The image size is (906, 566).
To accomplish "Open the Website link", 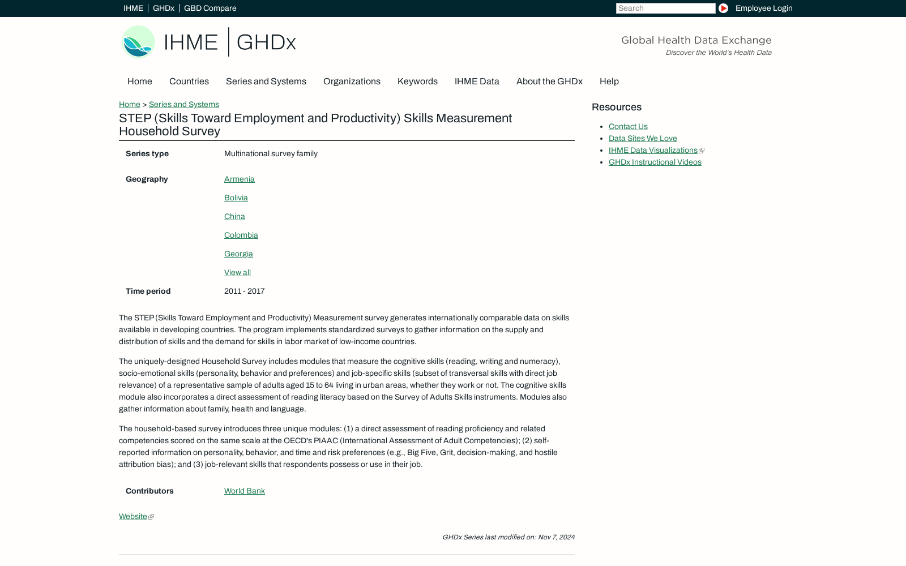I will point(133,516).
